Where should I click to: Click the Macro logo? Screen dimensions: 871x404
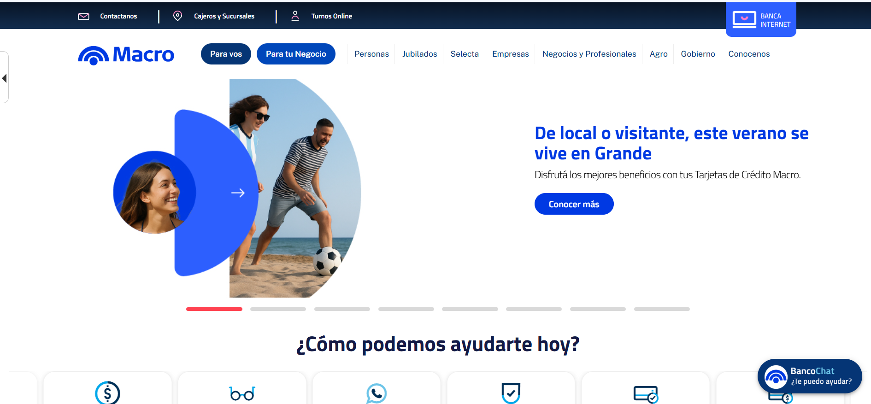click(x=126, y=55)
